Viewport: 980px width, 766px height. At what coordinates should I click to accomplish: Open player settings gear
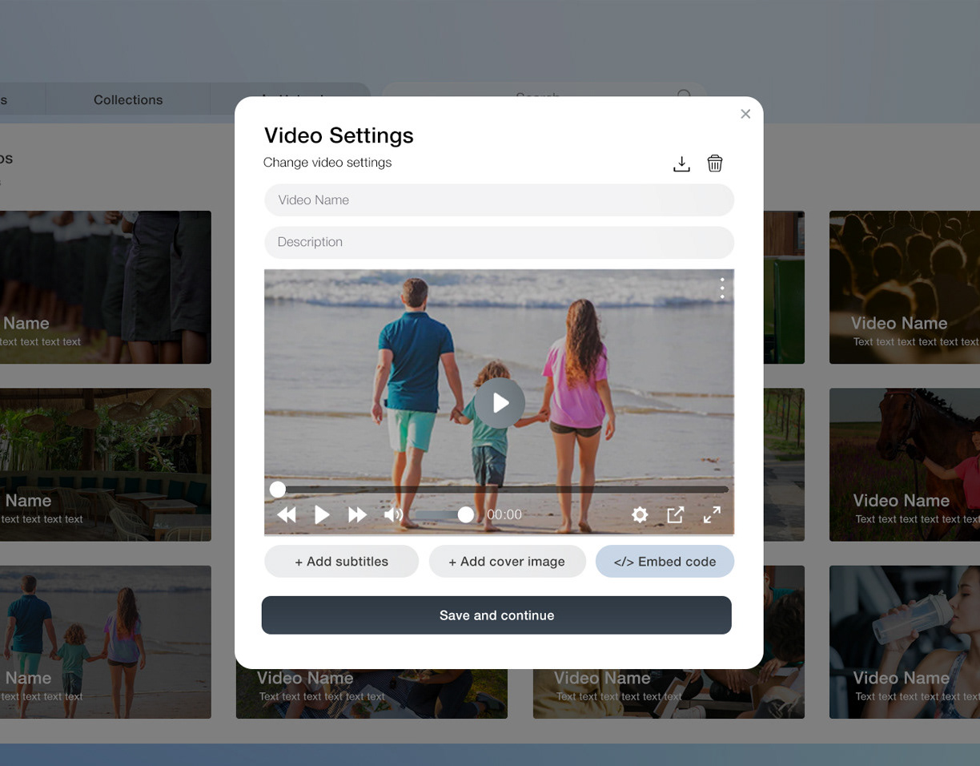coord(640,515)
